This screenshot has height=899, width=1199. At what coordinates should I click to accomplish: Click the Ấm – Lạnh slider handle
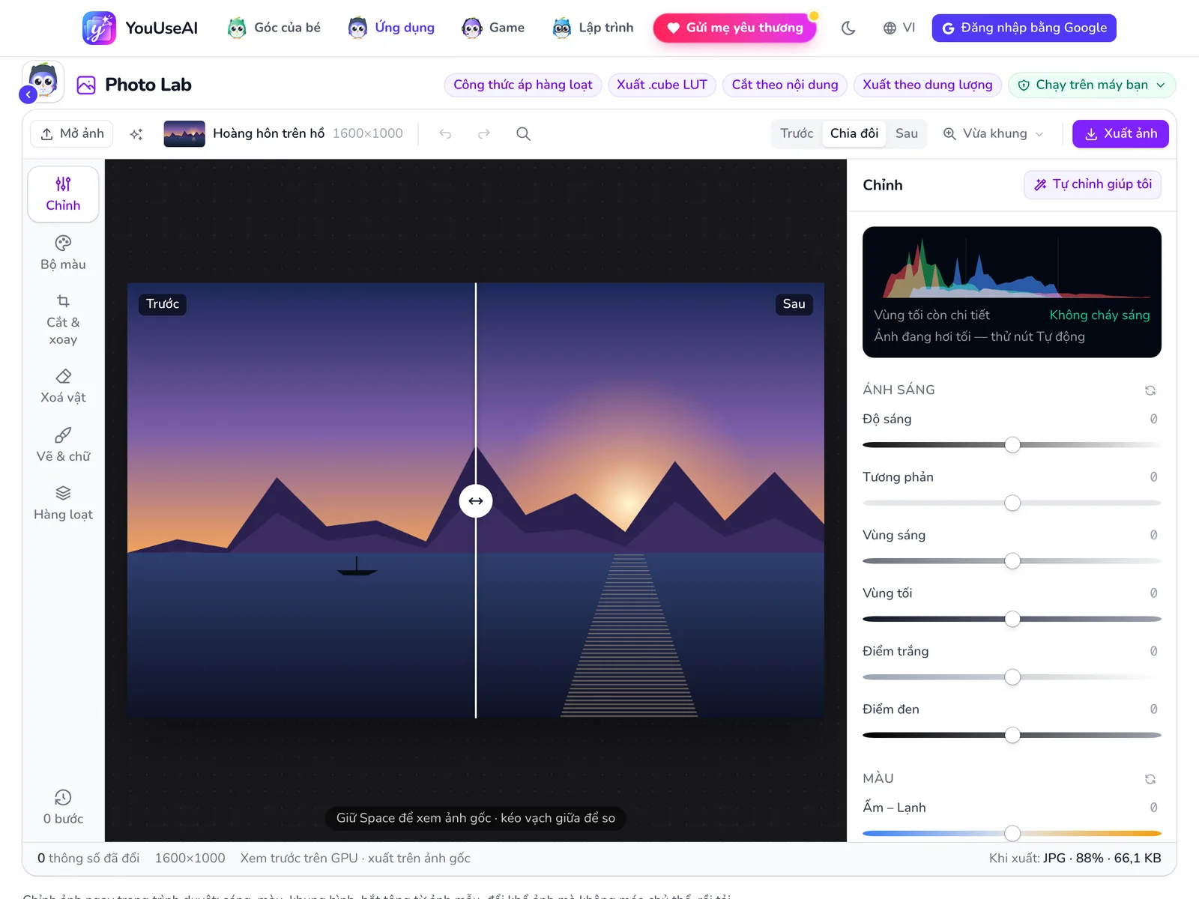tap(1012, 833)
